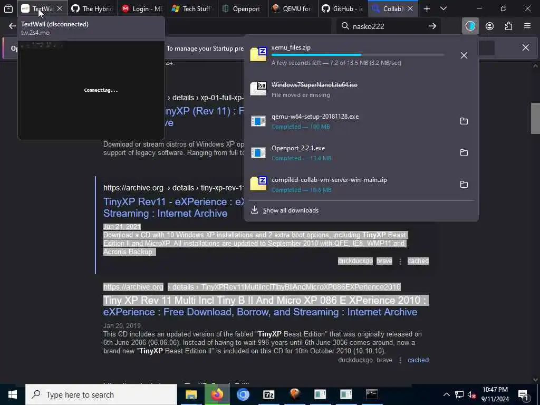Click the highlighted duckduckgo source link
Viewport: 540px width, 405px height.
[355, 261]
